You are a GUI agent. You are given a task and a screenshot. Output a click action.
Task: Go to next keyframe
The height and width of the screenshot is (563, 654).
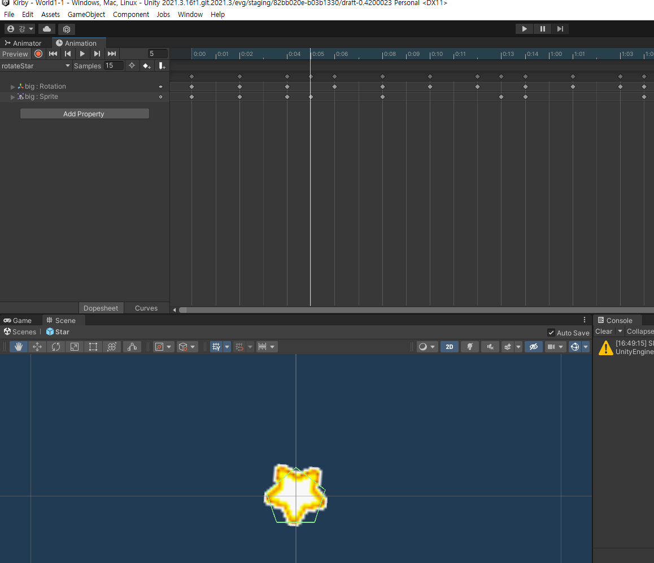97,54
